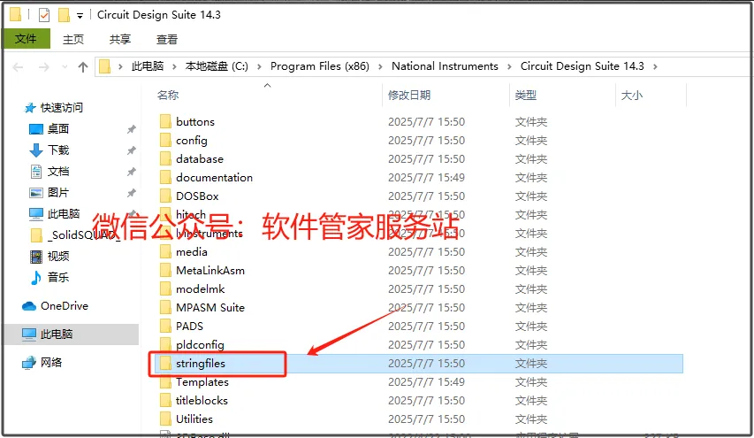Expand chevron after National Instruments breadcrumb
The width and height of the screenshot is (754, 438).
pyautogui.click(x=509, y=67)
